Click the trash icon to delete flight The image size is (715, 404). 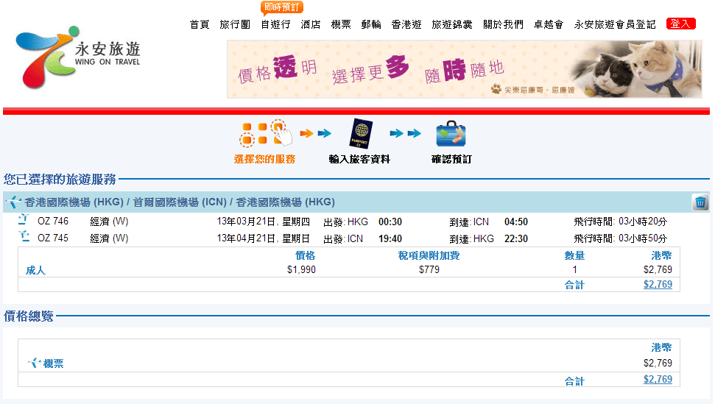pyautogui.click(x=701, y=202)
